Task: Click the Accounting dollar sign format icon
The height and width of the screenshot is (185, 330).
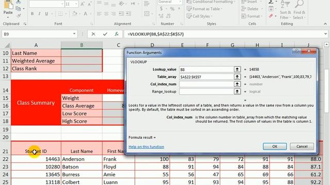Action: [161, 9]
